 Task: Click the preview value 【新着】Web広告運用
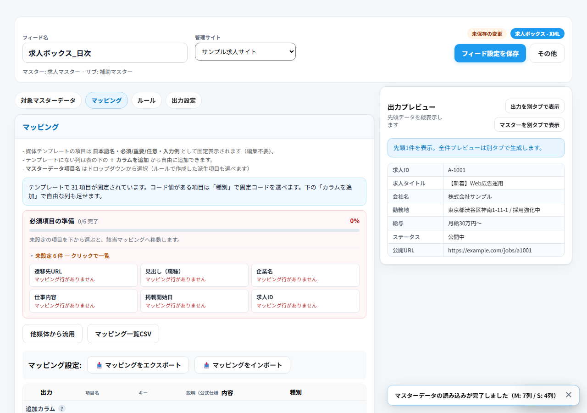point(476,183)
